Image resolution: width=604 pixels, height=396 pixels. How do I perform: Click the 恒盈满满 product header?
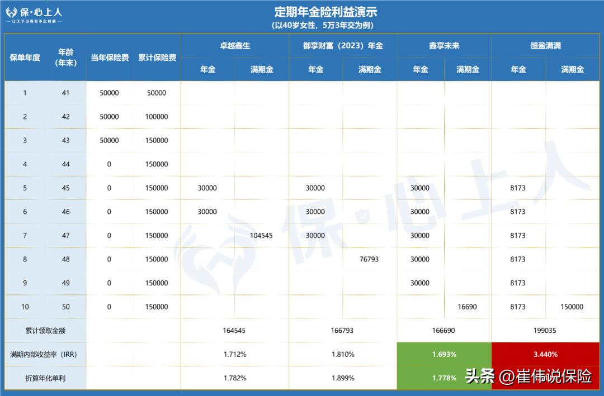click(545, 46)
